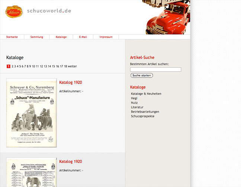The width and height of the screenshot is (241, 187).
Task: Click the red fire truck header image
Action: (167, 17)
